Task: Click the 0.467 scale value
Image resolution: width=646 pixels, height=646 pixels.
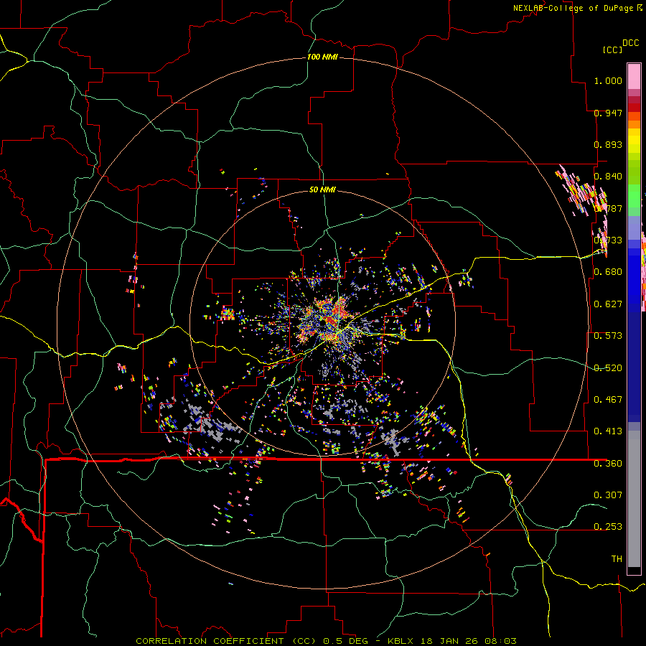Action: coord(608,400)
